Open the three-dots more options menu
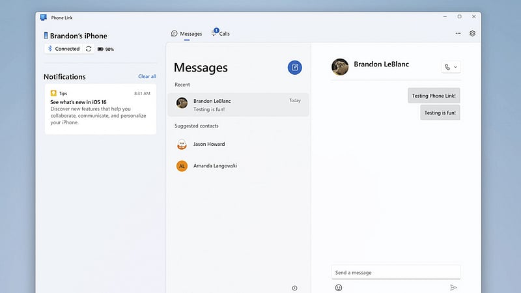Viewport: 521px width, 293px height. coord(458,34)
